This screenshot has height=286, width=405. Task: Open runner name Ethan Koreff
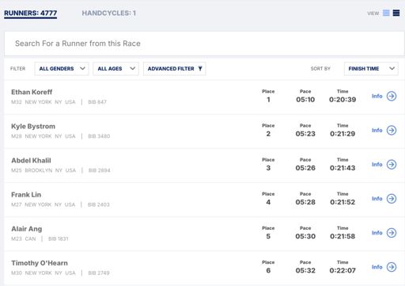coord(32,92)
